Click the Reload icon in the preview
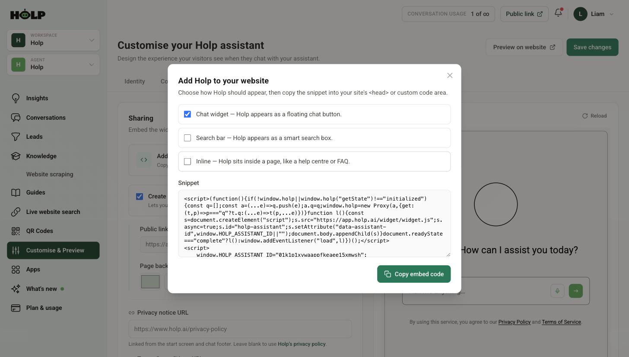Viewport: 629px width, 357px height. pyautogui.click(x=585, y=116)
